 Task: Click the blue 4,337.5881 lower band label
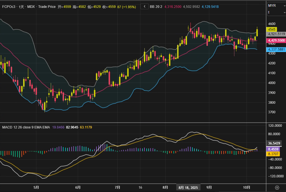(276, 49)
